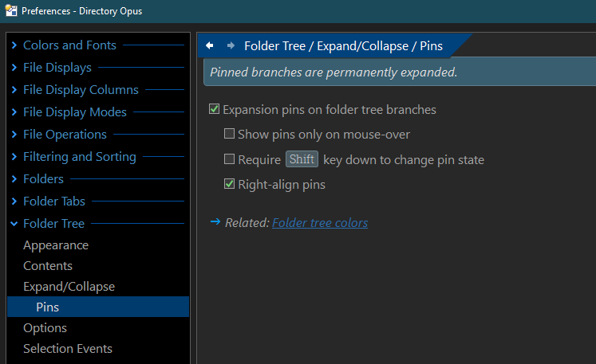Uncheck Right-align pins option
The width and height of the screenshot is (596, 364).
229,184
